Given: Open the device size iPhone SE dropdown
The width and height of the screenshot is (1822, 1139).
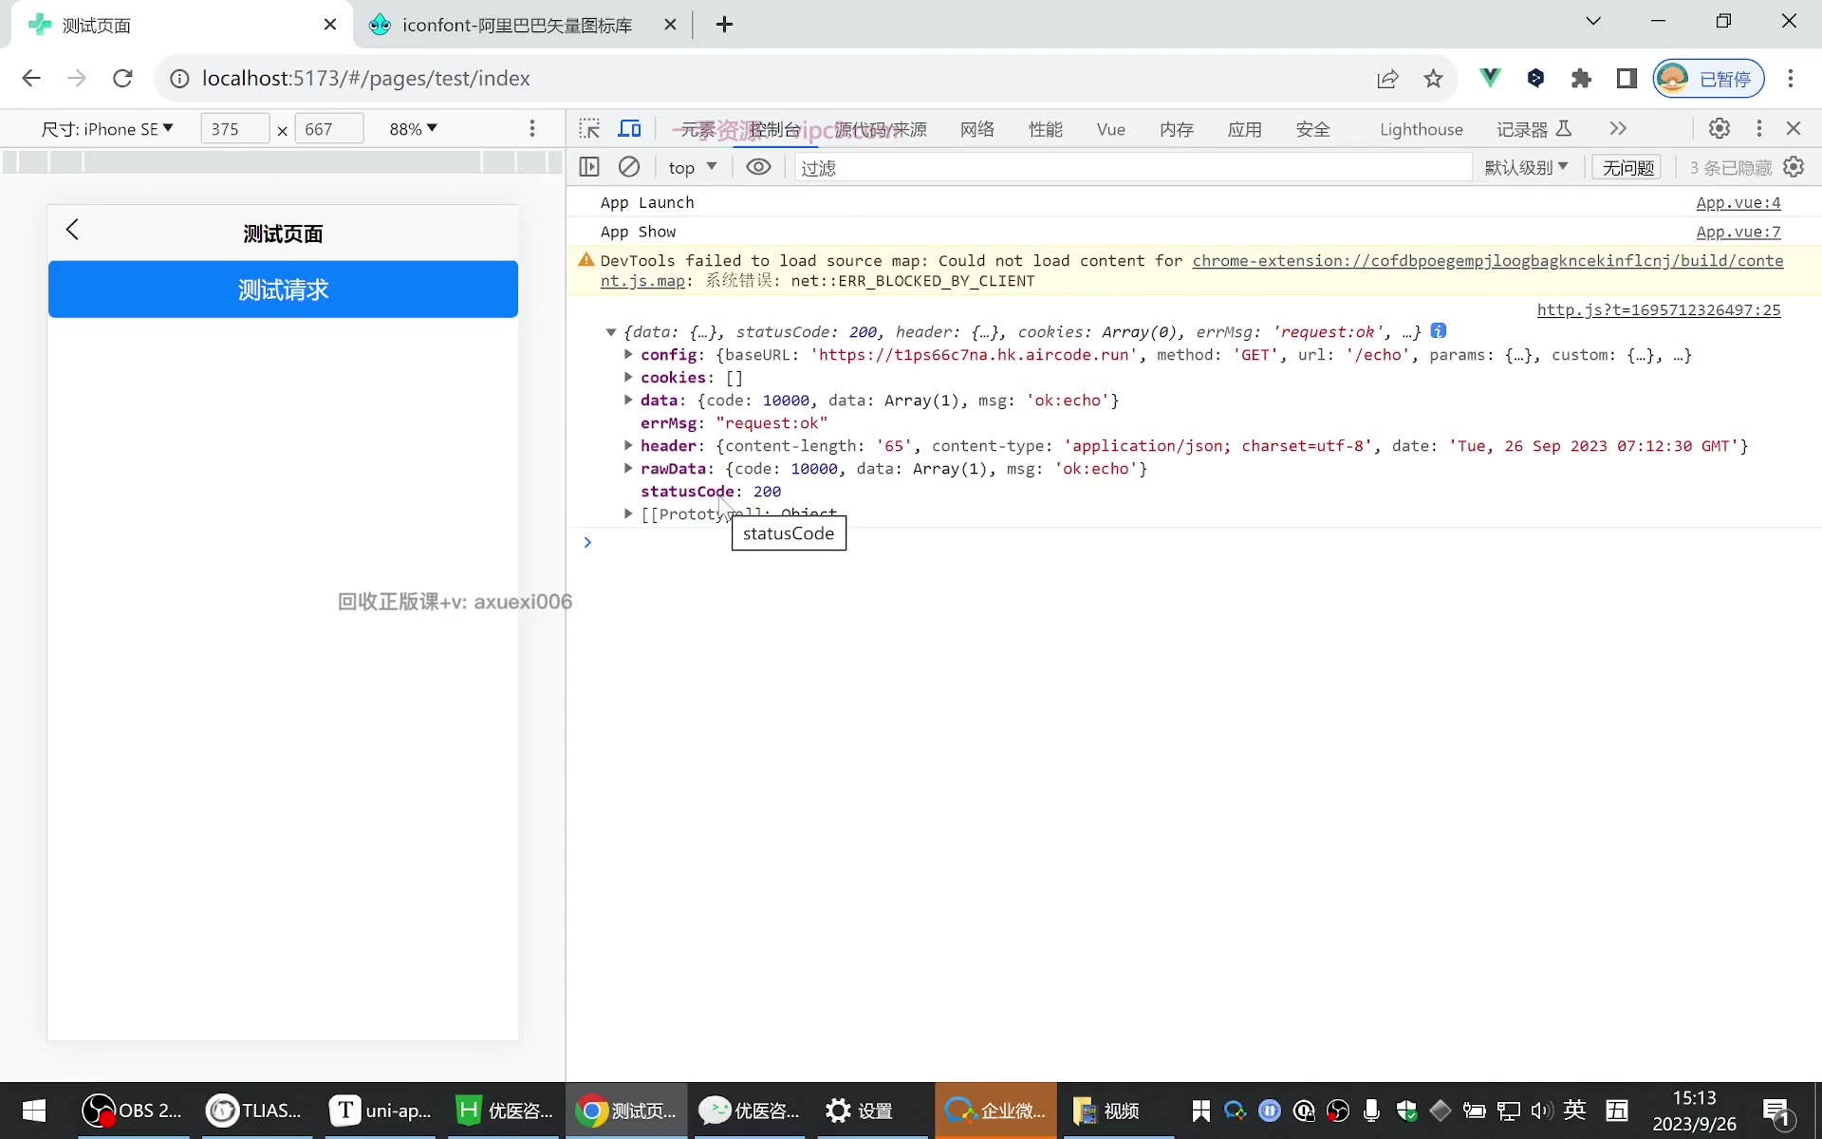Looking at the screenshot, I should (107, 128).
